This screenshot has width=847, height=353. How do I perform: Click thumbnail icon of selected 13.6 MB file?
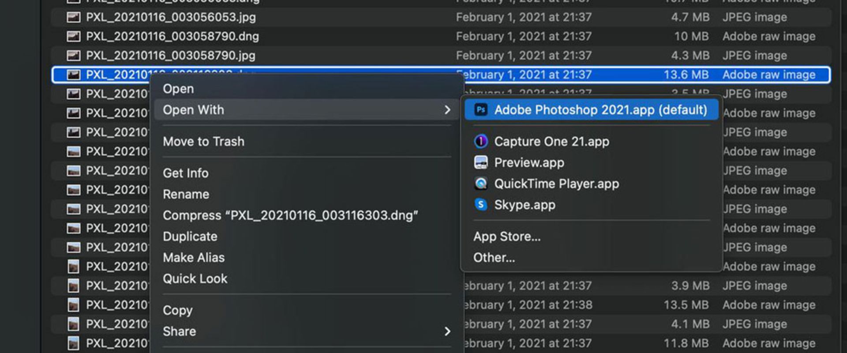(73, 75)
